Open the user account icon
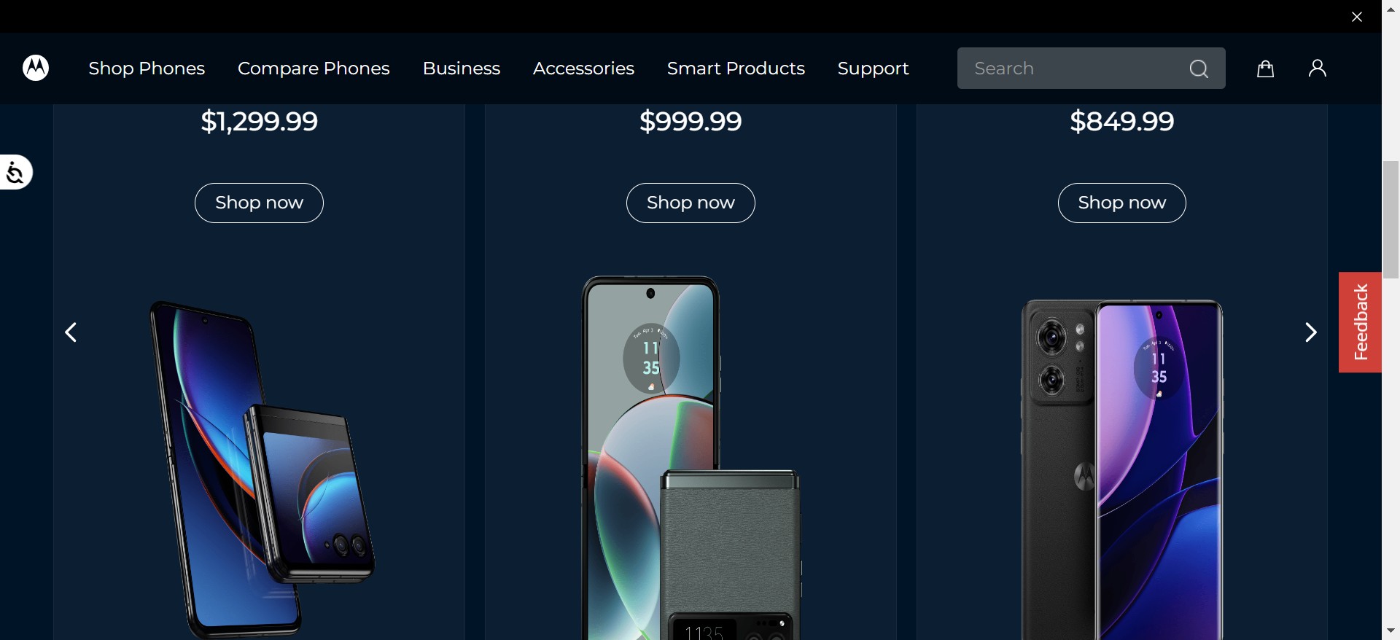The height and width of the screenshot is (640, 1400). (x=1317, y=69)
